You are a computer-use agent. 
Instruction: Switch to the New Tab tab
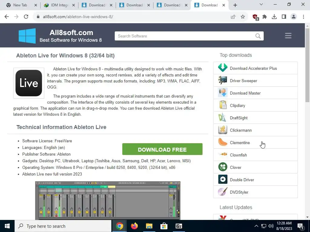tap(20, 5)
